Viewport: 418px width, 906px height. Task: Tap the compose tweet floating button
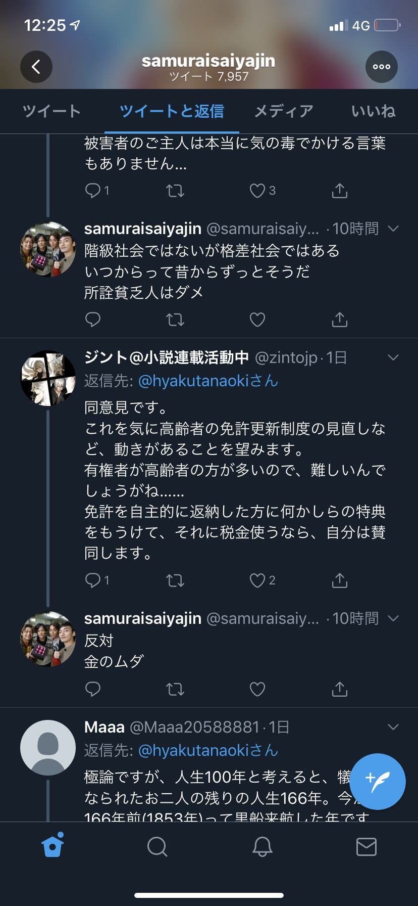click(377, 781)
